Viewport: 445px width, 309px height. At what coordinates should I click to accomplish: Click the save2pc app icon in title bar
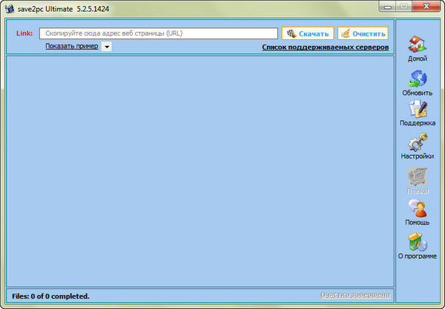(x=9, y=7)
